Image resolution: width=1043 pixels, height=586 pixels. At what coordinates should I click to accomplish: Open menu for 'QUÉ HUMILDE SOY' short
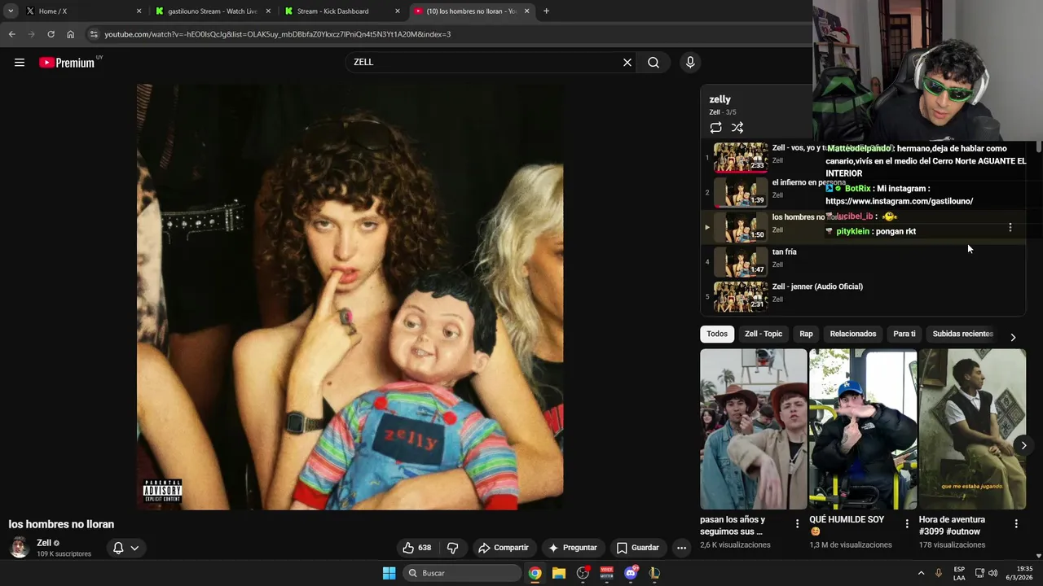[x=907, y=524]
